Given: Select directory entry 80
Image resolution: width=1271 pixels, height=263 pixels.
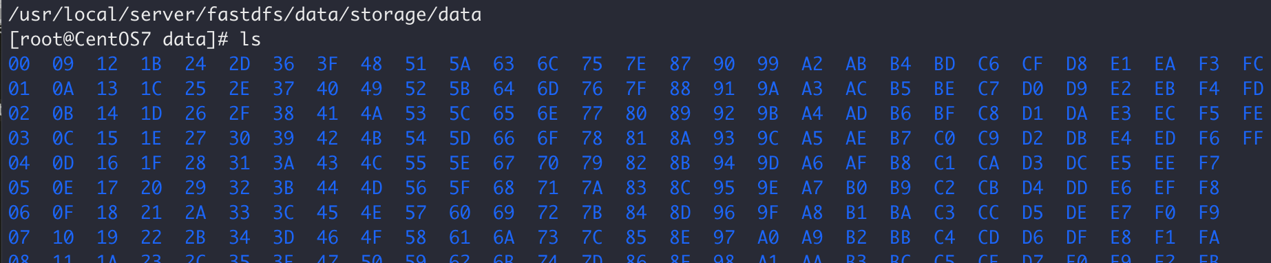Looking at the screenshot, I should click(636, 114).
